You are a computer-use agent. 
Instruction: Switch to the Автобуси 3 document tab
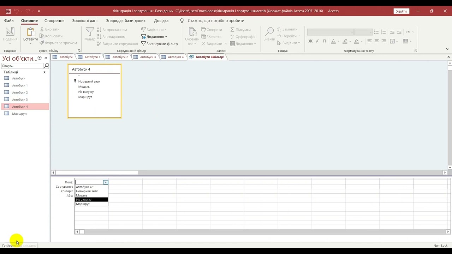pyautogui.click(x=144, y=57)
